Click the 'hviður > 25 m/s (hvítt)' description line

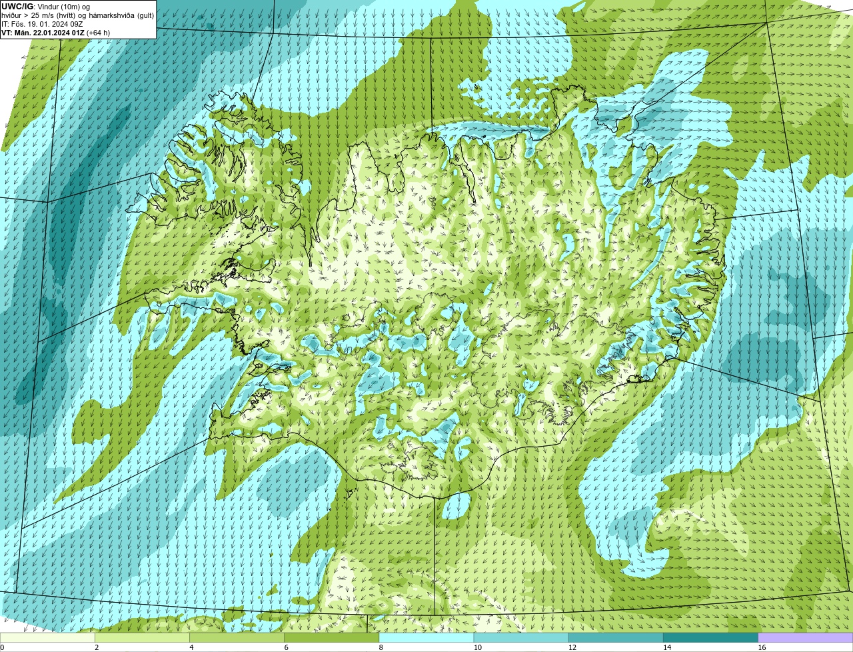coord(78,15)
